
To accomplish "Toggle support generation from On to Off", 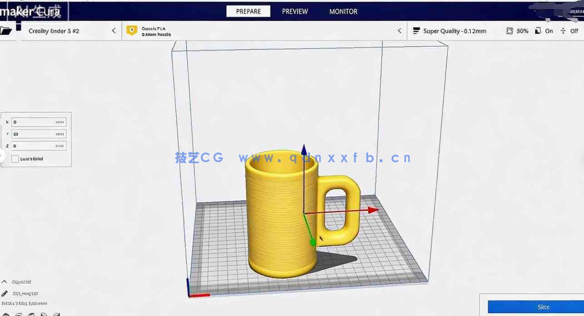I will click(549, 31).
